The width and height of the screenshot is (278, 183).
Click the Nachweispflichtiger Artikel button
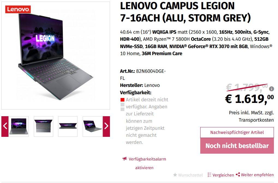tap(237, 132)
